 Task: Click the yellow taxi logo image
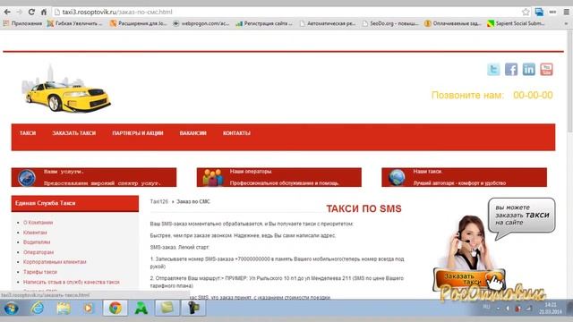[x=66, y=89]
